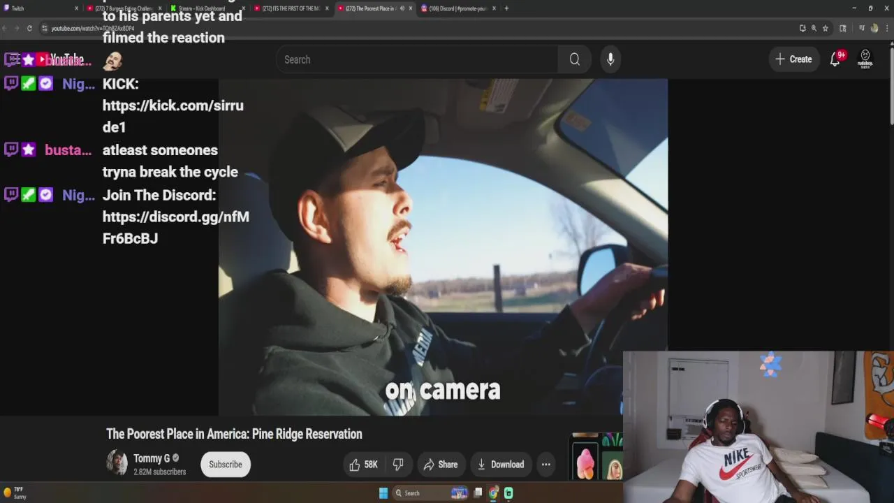This screenshot has width=894, height=503.
Task: Pause the Pine Ridge video player
Action: [x=443, y=247]
